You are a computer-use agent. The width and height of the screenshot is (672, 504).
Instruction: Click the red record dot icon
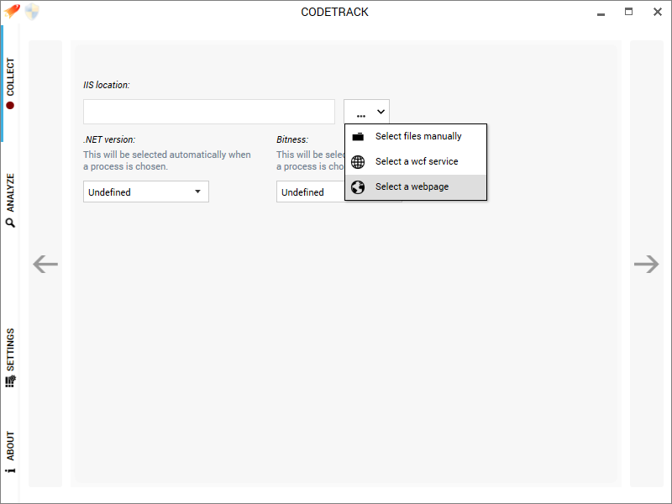pyautogui.click(x=10, y=106)
